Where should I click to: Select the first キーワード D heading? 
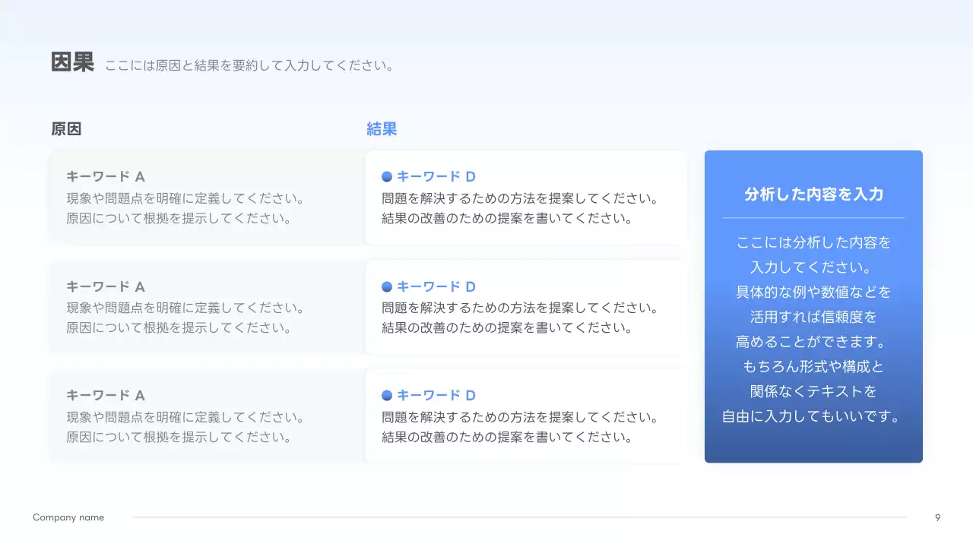pos(436,175)
